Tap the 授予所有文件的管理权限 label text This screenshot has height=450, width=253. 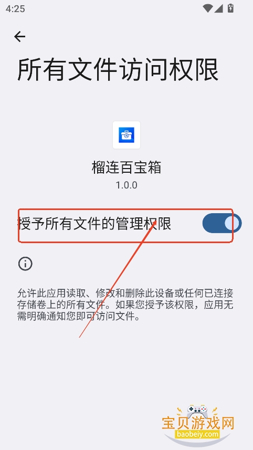[94, 223]
